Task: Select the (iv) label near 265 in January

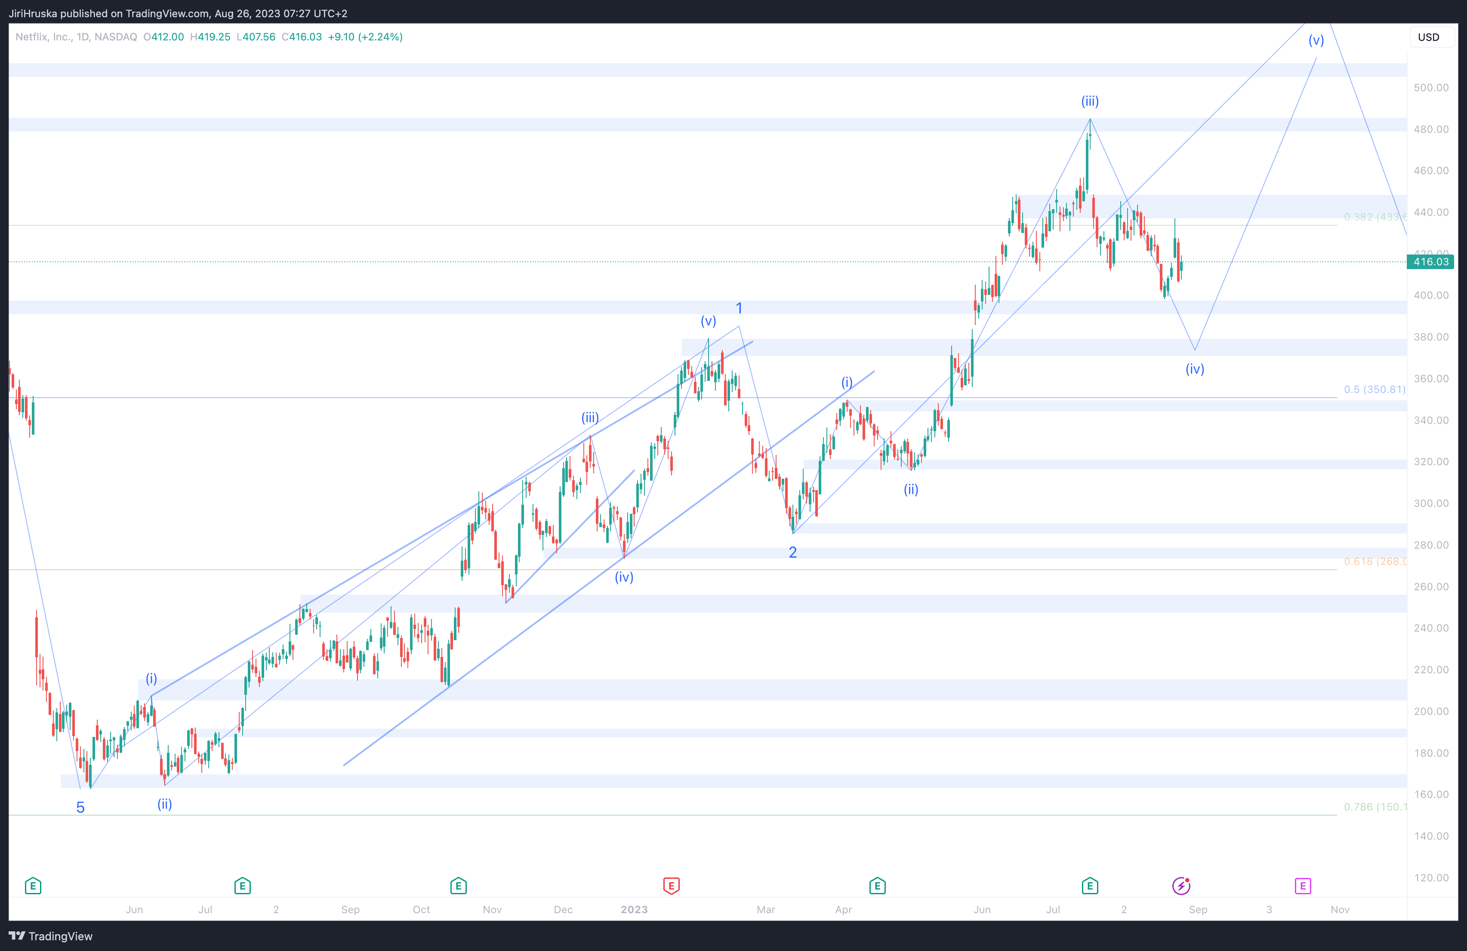Action: (x=624, y=577)
